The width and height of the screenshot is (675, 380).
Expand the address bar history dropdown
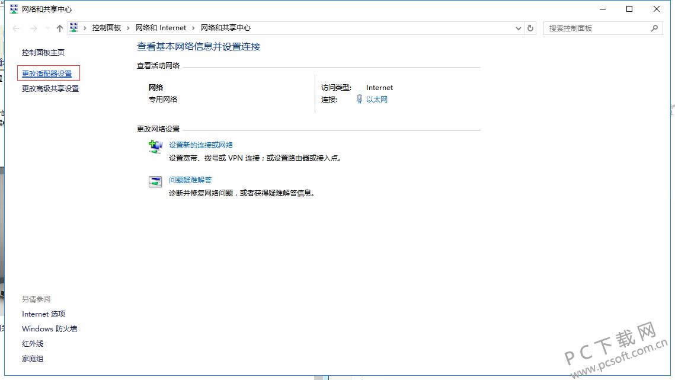pos(519,28)
